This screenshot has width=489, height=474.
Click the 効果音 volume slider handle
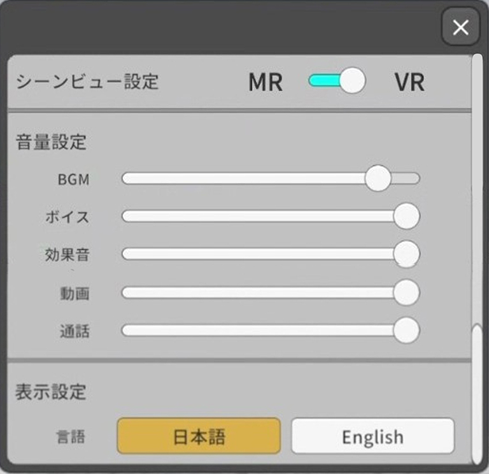(406, 255)
